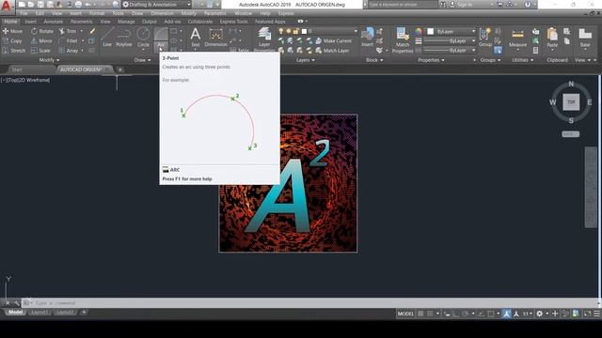Click the Undo arrow in quick access toolbar
602x338 pixels.
(87, 5)
